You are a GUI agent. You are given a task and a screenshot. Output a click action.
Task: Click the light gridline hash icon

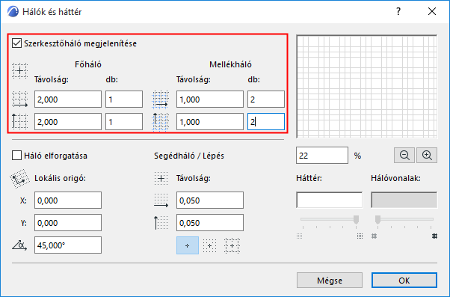tap(374, 236)
